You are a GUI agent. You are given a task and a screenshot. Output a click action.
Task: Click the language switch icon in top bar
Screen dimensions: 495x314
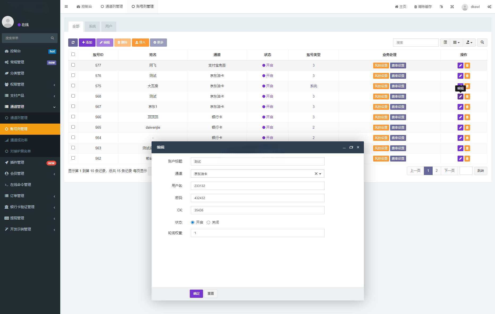pos(441,7)
